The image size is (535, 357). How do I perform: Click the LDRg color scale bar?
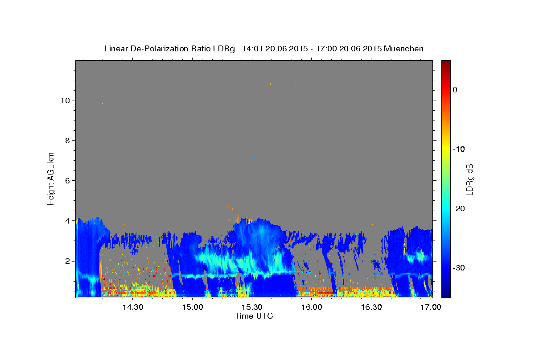point(446,179)
